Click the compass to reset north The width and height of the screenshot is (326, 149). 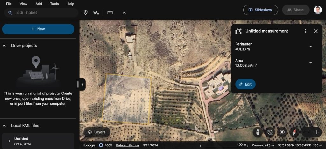(x=294, y=132)
